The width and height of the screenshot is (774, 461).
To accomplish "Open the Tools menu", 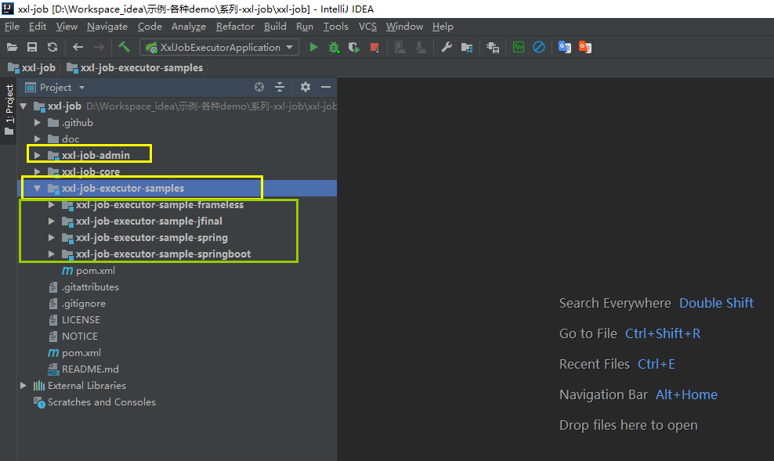I will (335, 27).
